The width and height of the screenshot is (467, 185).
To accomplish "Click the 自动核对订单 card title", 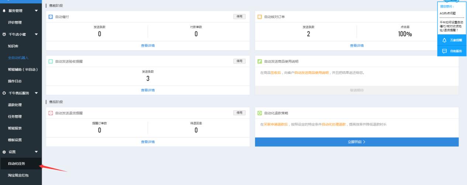I will pyautogui.click(x=274, y=17).
